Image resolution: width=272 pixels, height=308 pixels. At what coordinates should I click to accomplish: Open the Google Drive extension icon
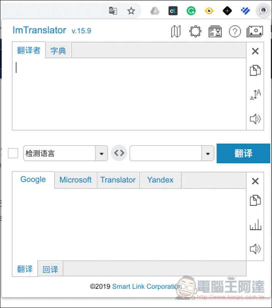coord(155,11)
